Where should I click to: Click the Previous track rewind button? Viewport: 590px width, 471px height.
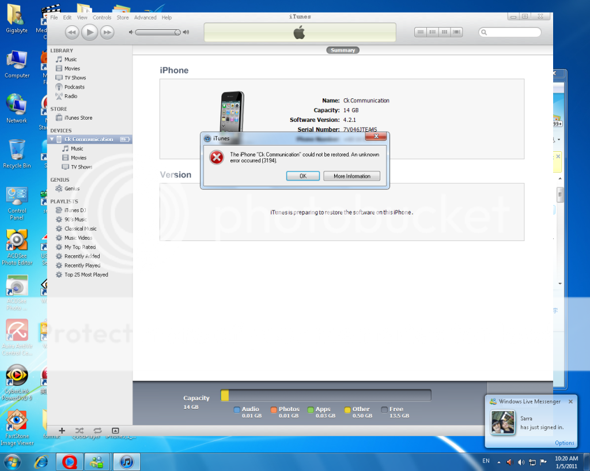[x=71, y=32]
